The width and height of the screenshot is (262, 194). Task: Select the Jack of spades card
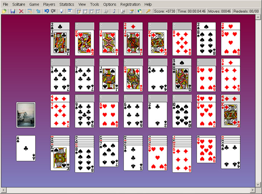pyautogui.click(x=109, y=79)
